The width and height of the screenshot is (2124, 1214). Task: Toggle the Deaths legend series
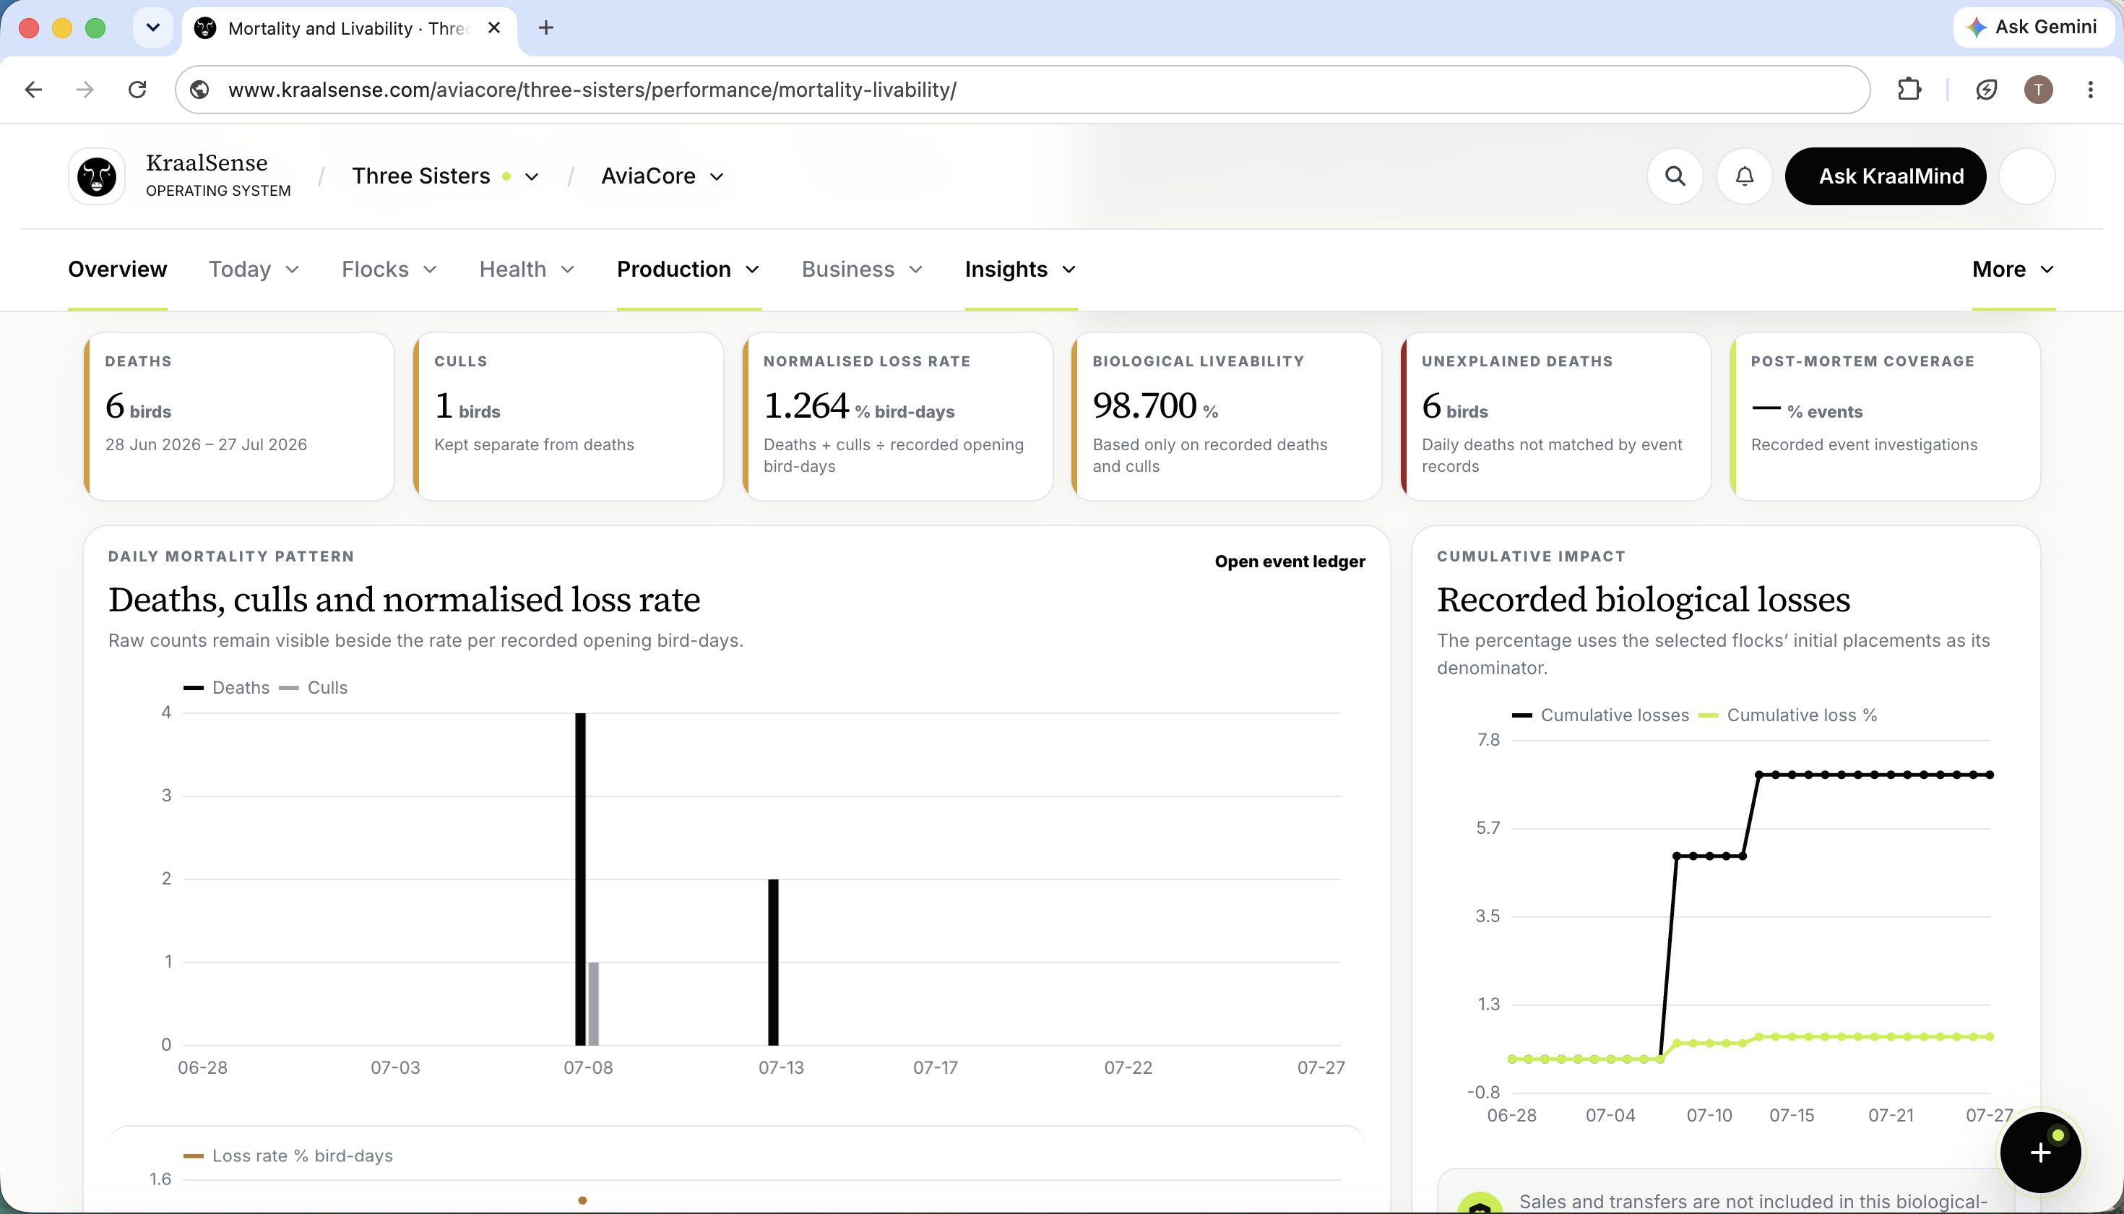[227, 687]
